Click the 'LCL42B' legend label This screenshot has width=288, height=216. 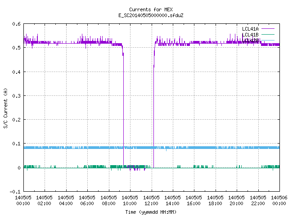coord(250,40)
